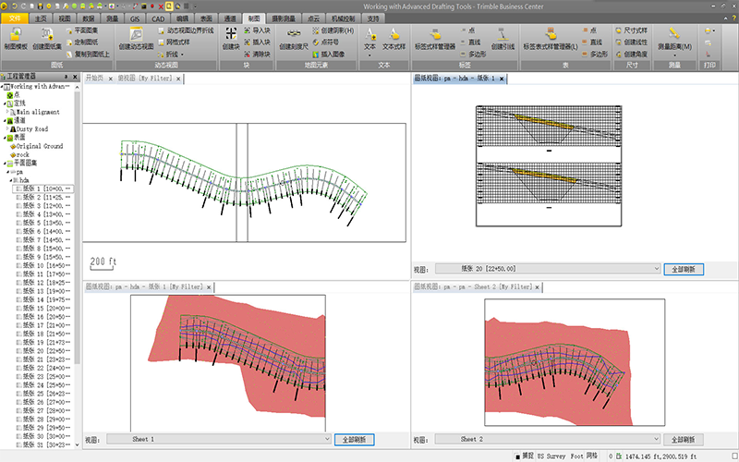Screen dimensions: 739x462
Task: Open the 创建刻度尺 scale bar tool
Action: click(294, 39)
